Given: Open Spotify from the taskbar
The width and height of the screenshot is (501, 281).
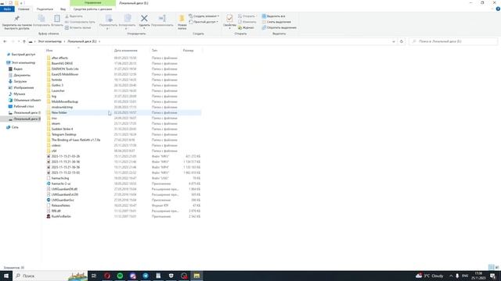Looking at the screenshot, I should coord(120,276).
